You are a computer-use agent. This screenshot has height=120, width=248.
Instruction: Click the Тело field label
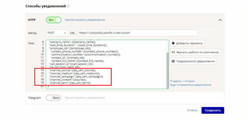coord(31,43)
